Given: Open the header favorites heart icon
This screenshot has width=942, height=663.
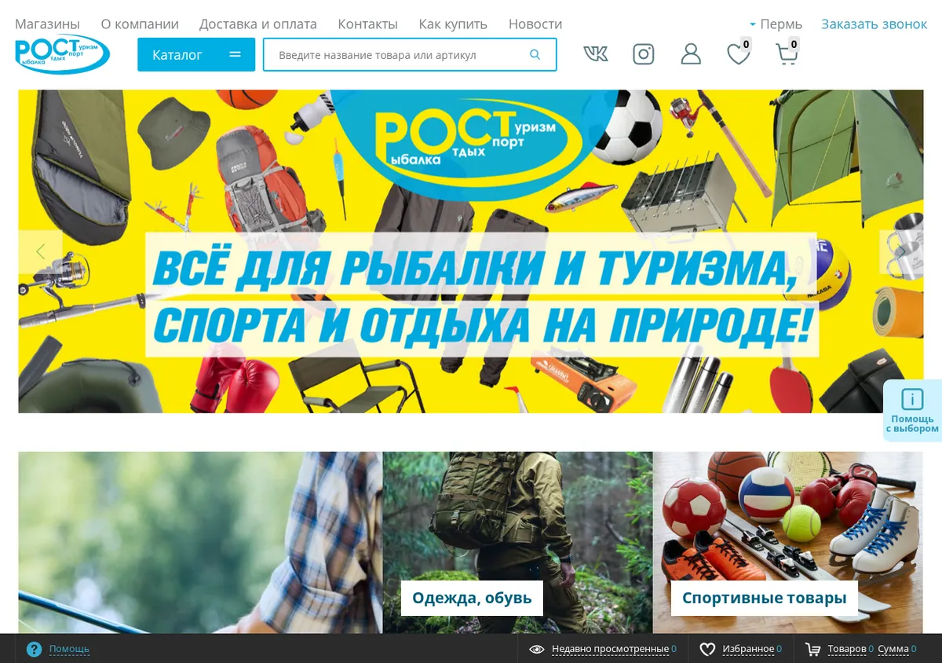Looking at the screenshot, I should 738,54.
